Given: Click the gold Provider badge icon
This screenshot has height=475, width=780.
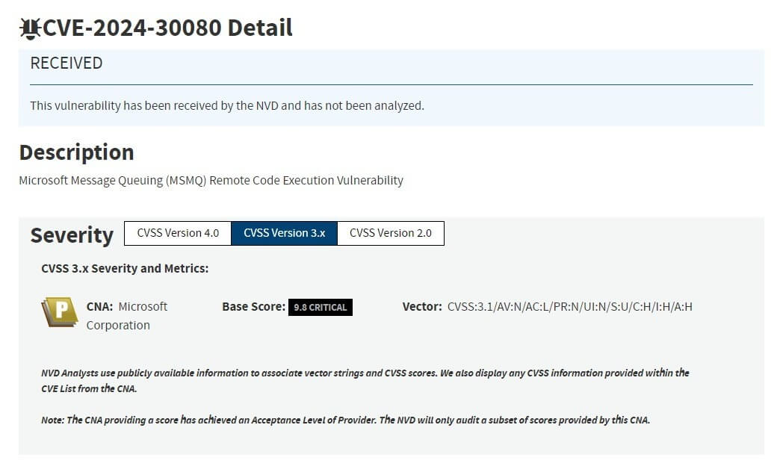Looking at the screenshot, I should click(x=60, y=311).
